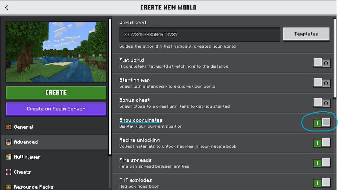
Task: Click the Create button
Action: point(56,93)
